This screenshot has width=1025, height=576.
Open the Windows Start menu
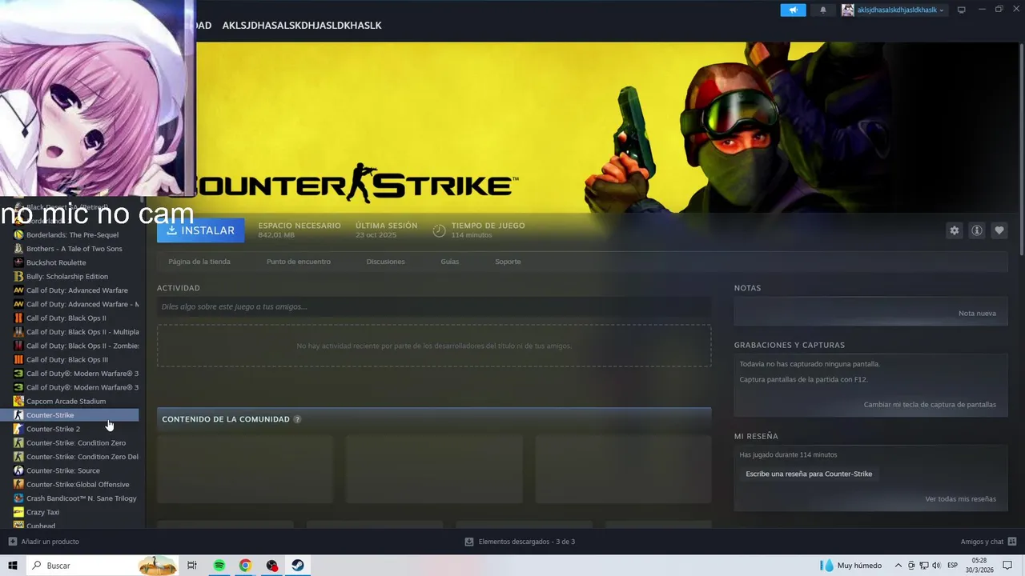[x=13, y=566]
